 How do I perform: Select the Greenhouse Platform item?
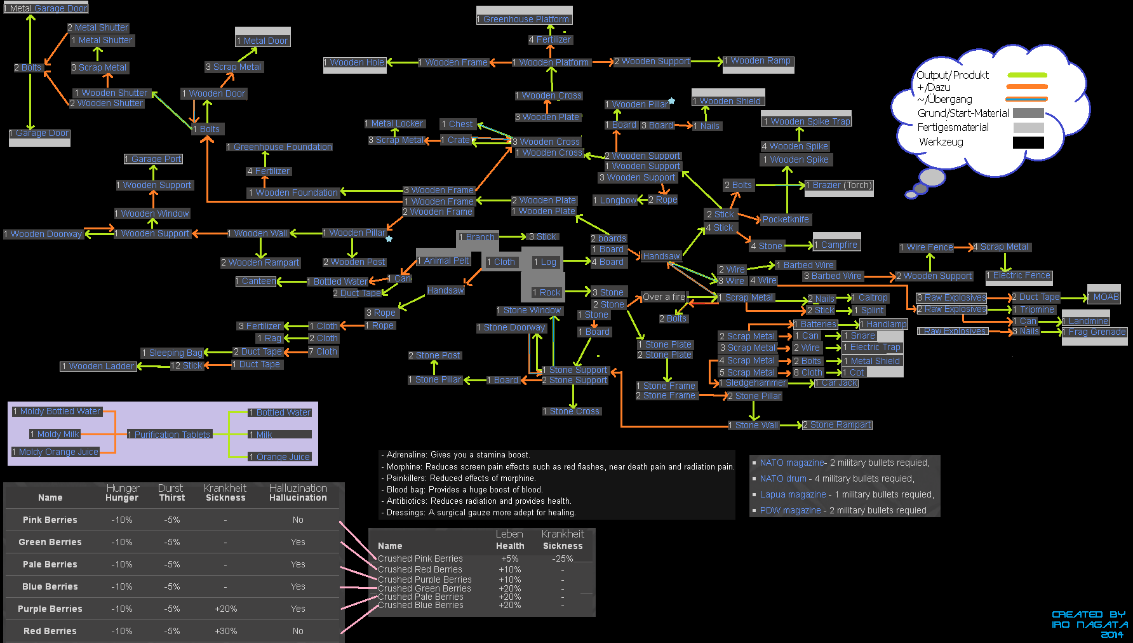pos(525,19)
